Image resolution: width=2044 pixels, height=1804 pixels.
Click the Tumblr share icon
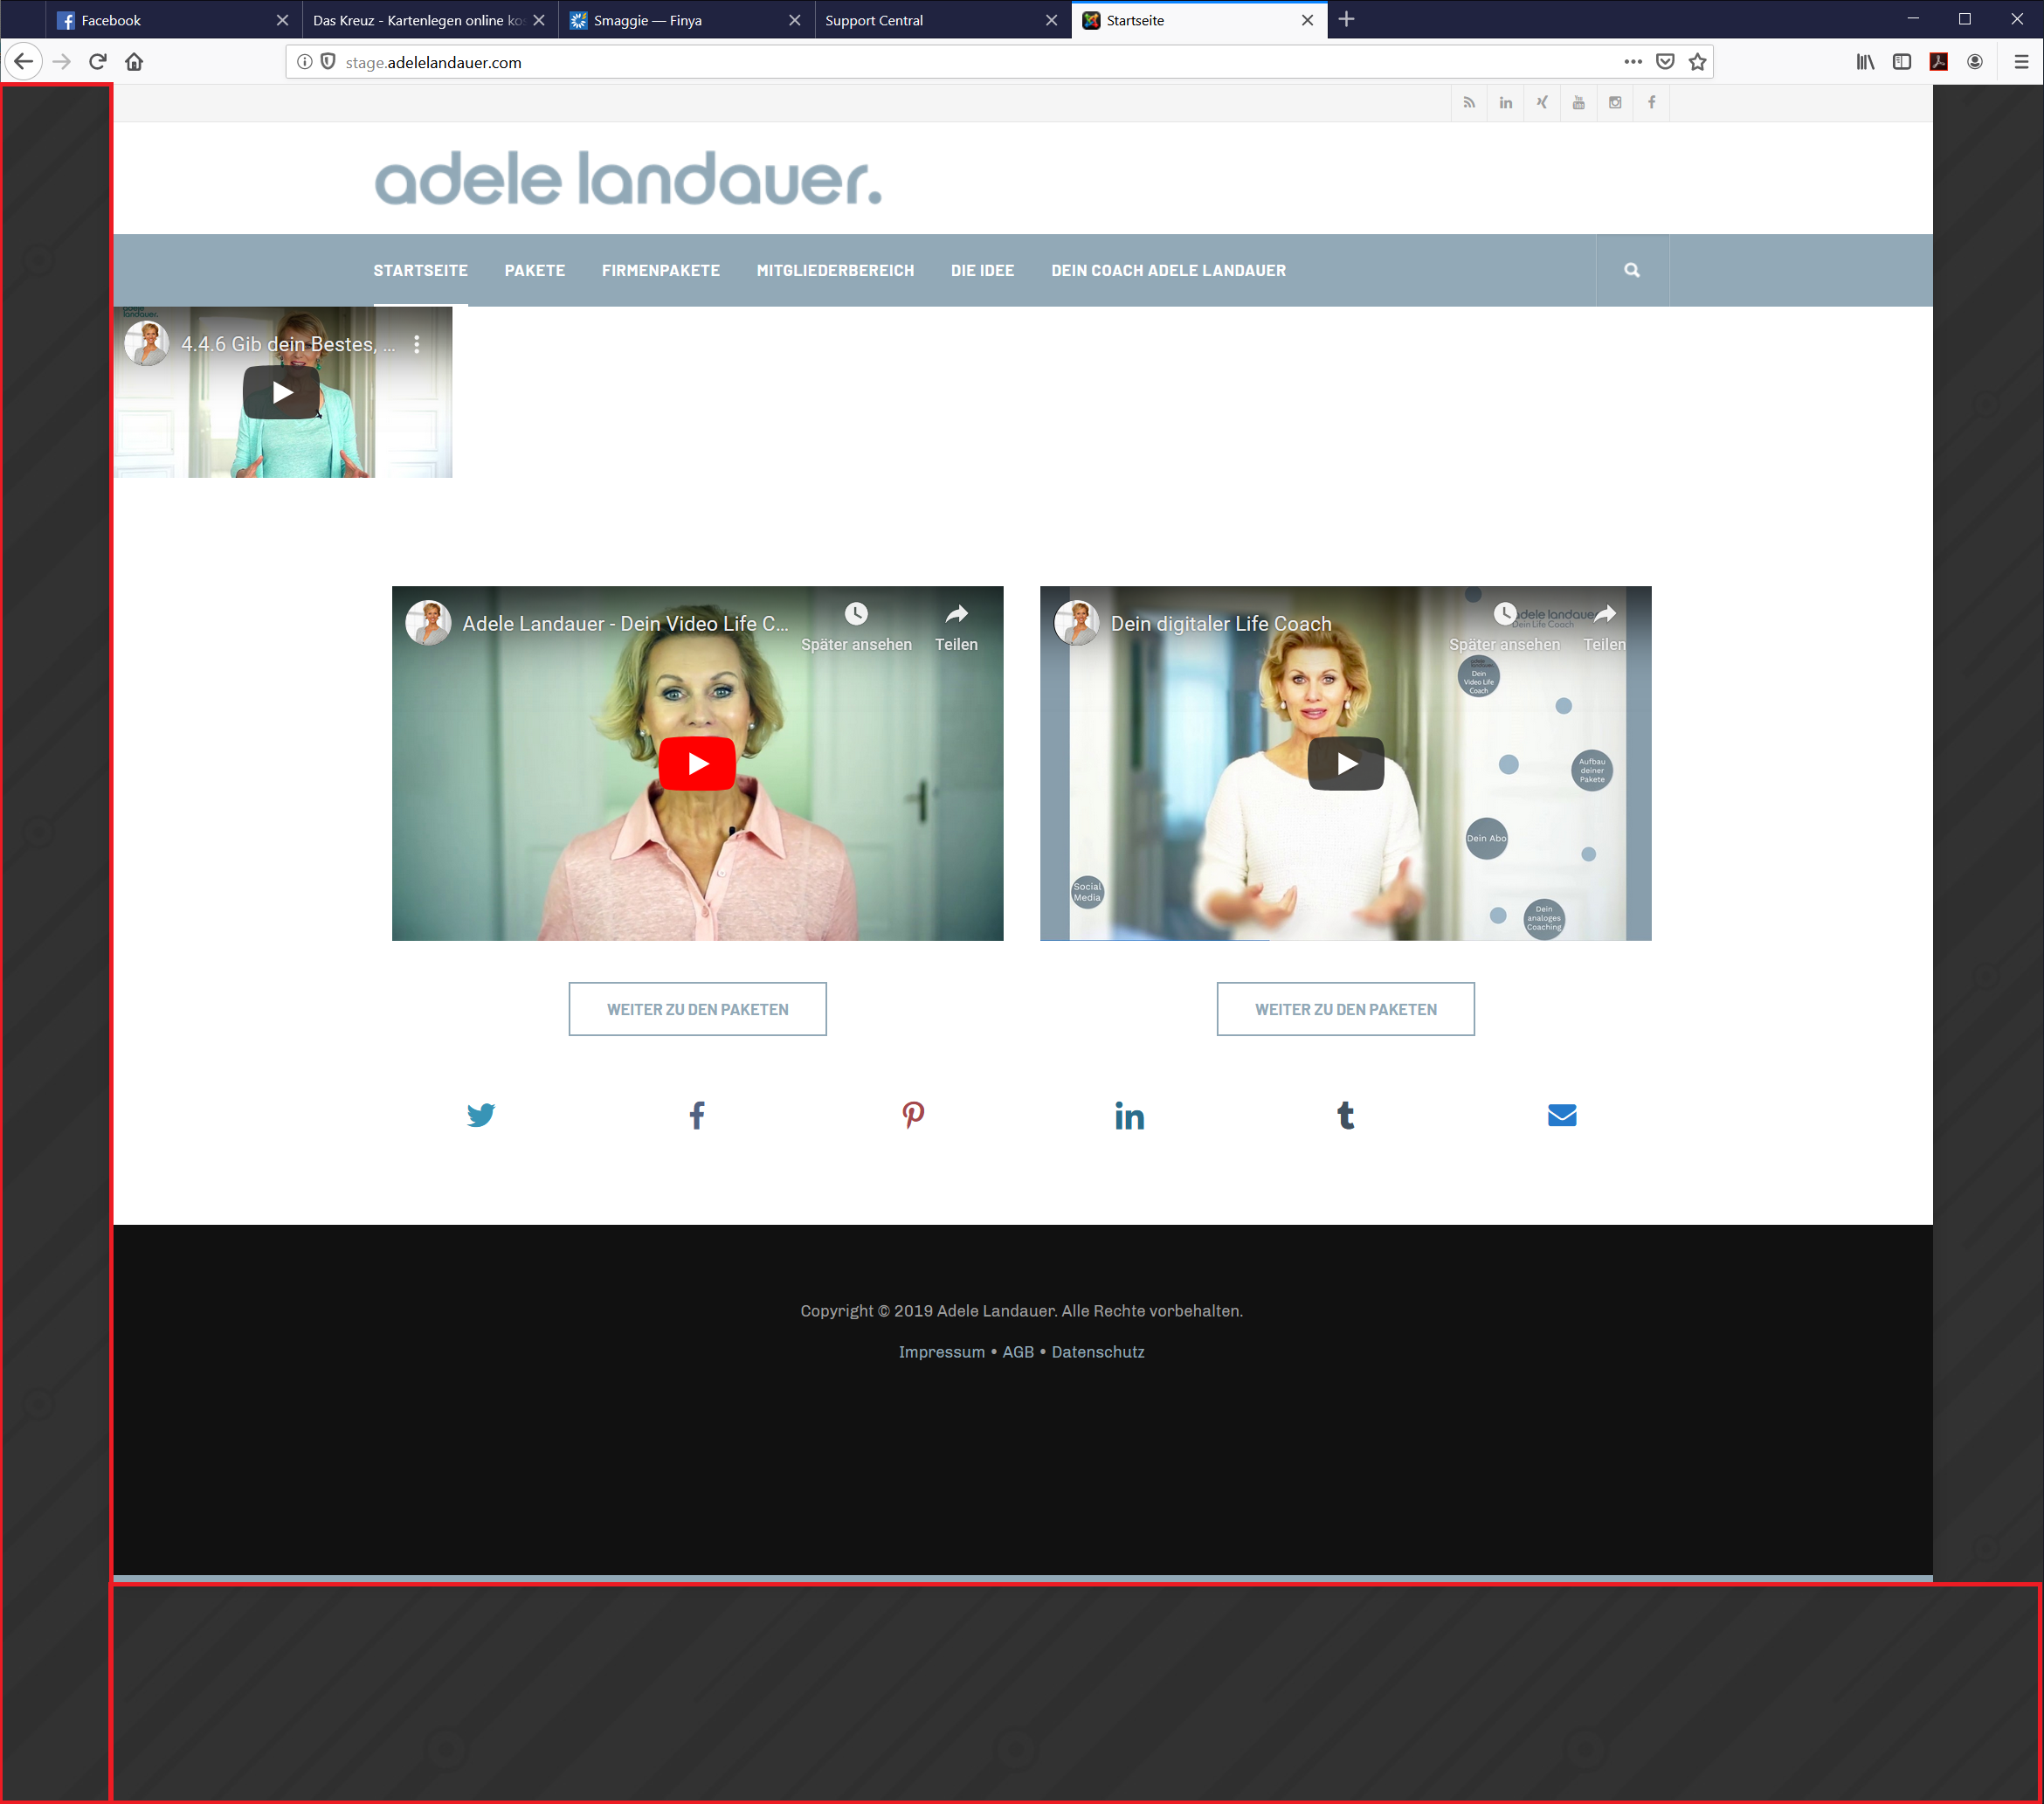point(1345,1115)
